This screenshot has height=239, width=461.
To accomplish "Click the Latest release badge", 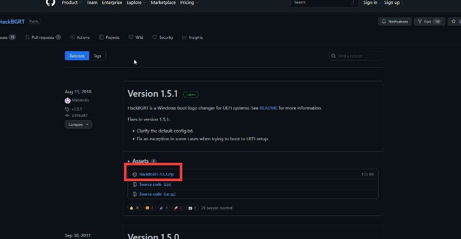I will click(x=191, y=95).
